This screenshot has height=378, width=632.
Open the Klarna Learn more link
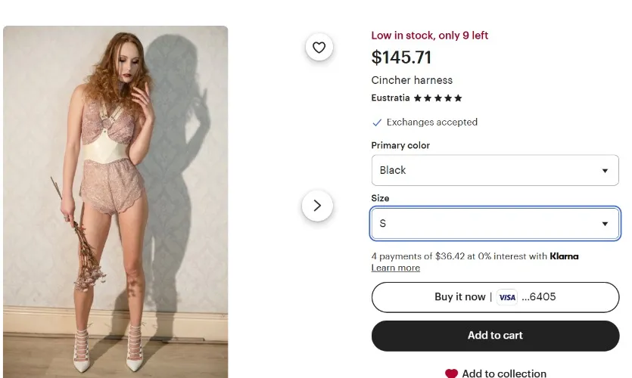point(395,268)
